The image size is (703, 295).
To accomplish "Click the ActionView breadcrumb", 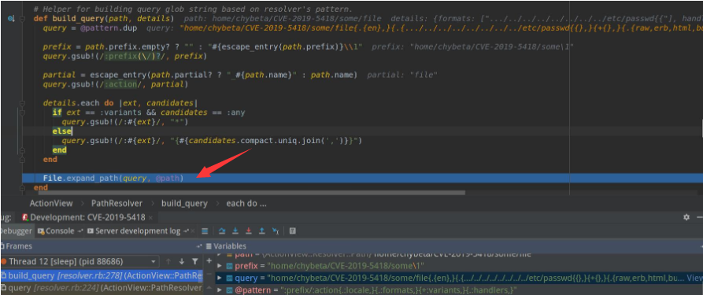I will (x=51, y=203).
